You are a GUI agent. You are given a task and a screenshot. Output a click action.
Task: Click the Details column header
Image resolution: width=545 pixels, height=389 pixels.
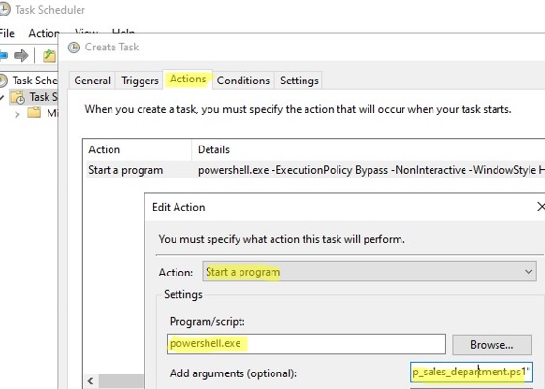pyautogui.click(x=369, y=149)
